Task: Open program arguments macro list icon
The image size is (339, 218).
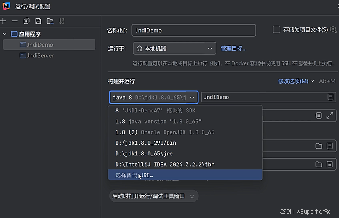Action: [319, 116]
